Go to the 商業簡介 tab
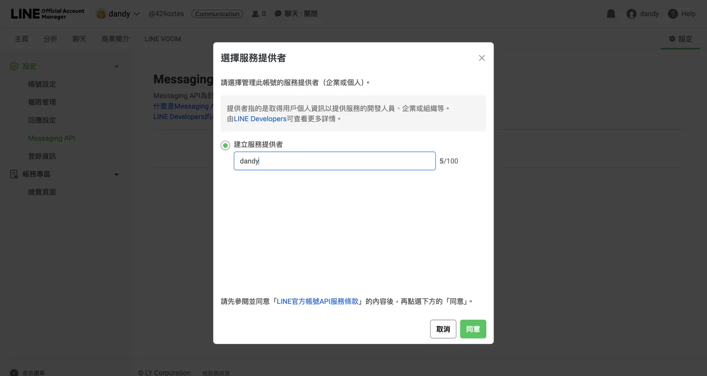 pyautogui.click(x=116, y=39)
